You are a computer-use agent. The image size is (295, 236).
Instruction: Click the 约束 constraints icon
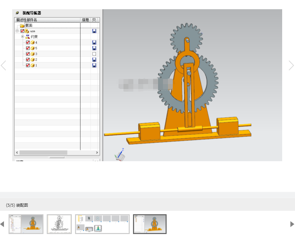28,37
